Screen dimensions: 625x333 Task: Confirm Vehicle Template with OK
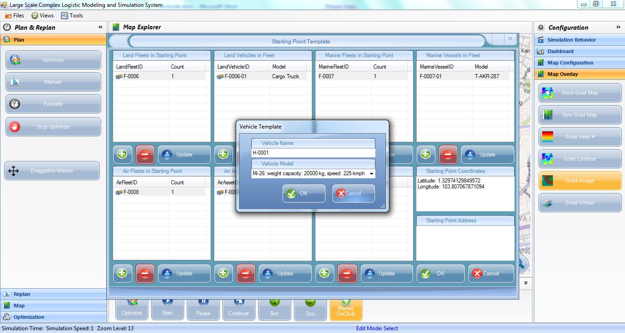304,193
